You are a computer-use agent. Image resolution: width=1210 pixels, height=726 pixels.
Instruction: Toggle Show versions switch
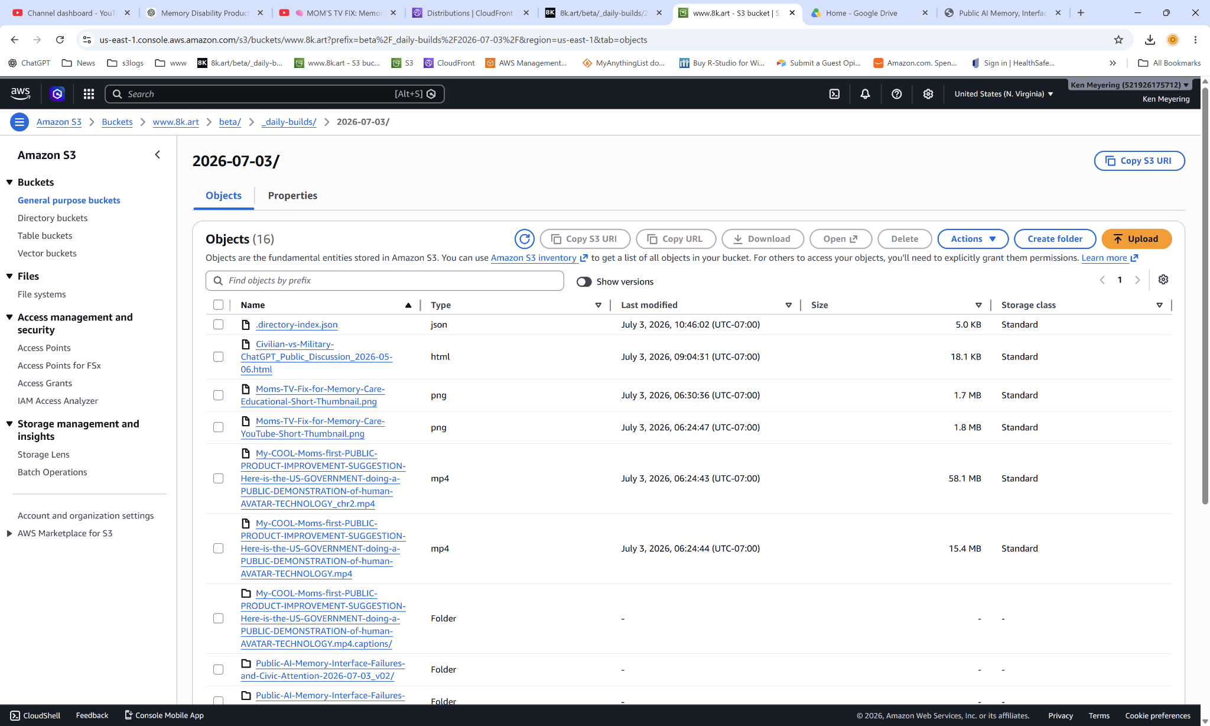(x=584, y=282)
